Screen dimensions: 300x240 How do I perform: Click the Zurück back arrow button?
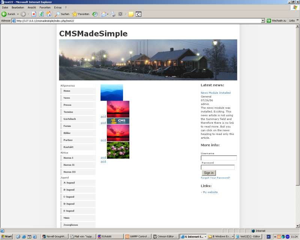coord(7,14)
